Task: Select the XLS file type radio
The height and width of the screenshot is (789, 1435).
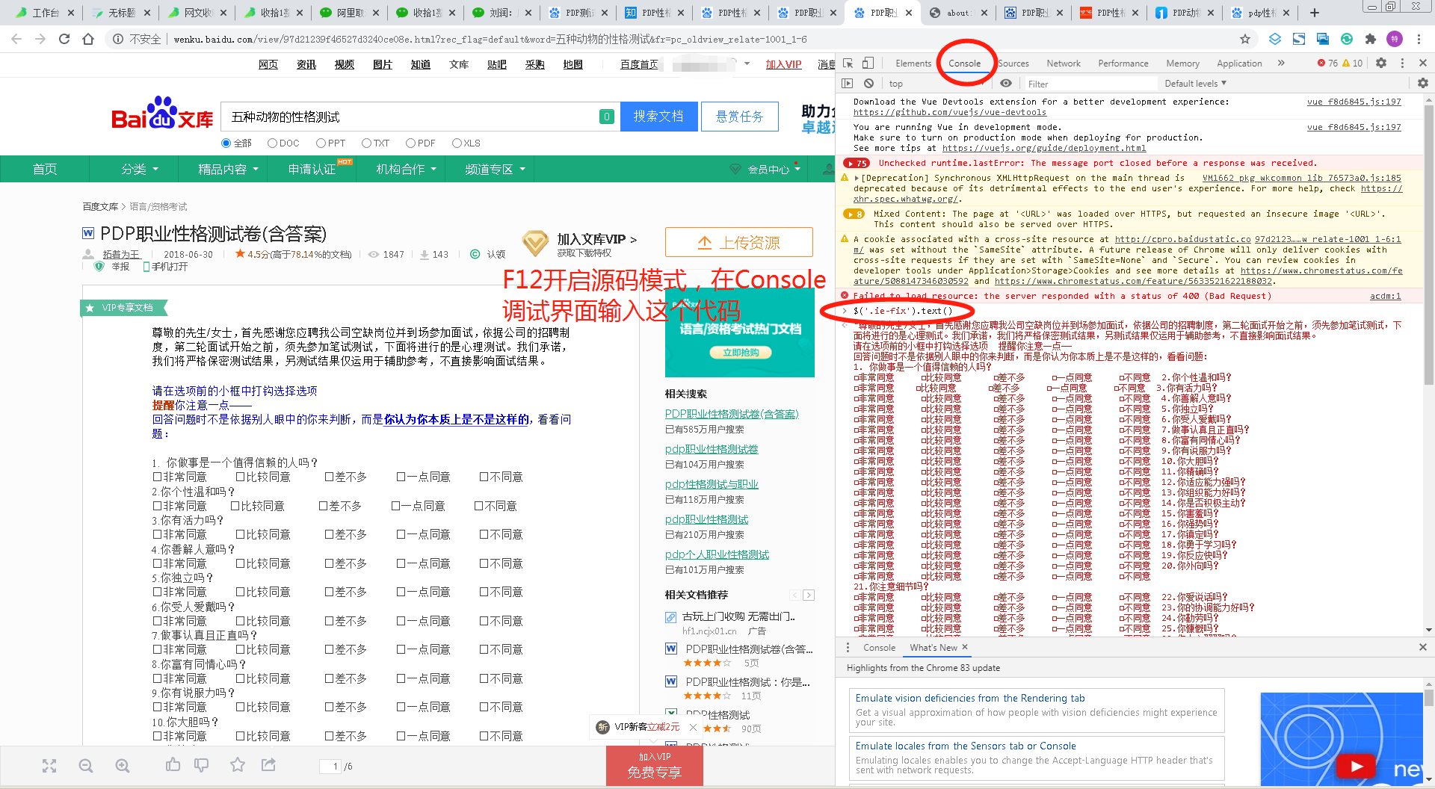Action: tap(457, 143)
